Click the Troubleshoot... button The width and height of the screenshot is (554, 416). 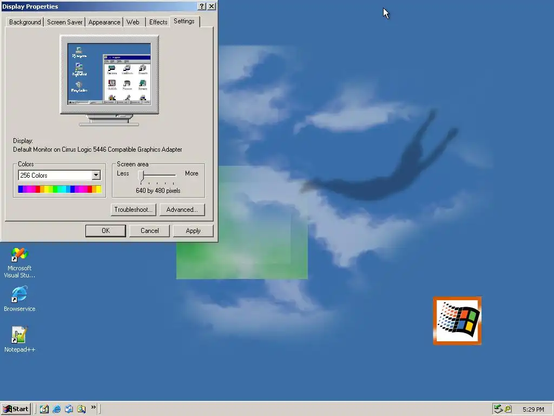pos(133,210)
